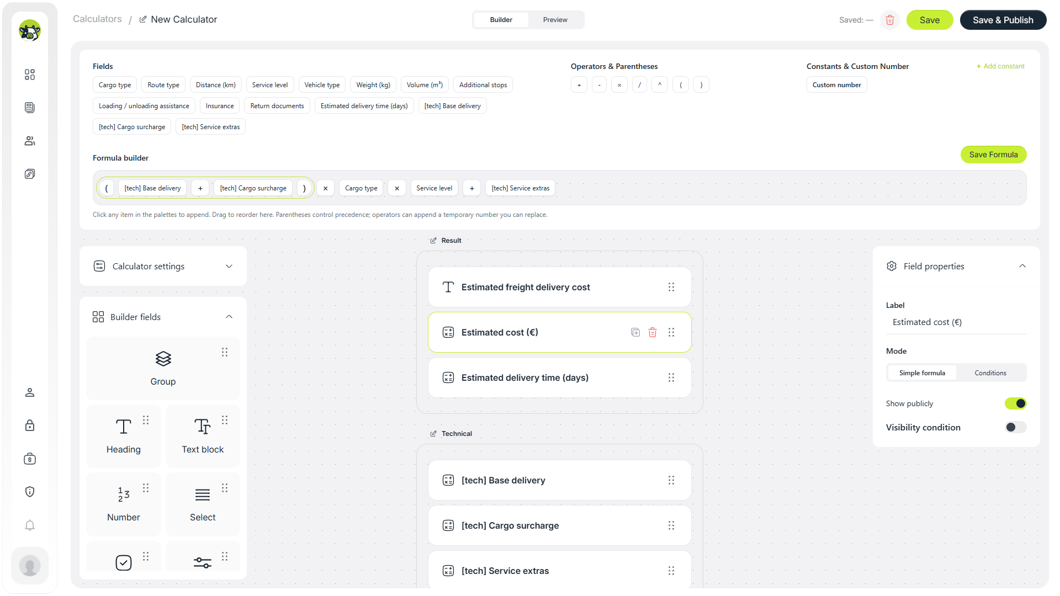Screen dimensions: 1060x596
Task: Duplicate the Estimated cost (€) field
Action: [635, 332]
